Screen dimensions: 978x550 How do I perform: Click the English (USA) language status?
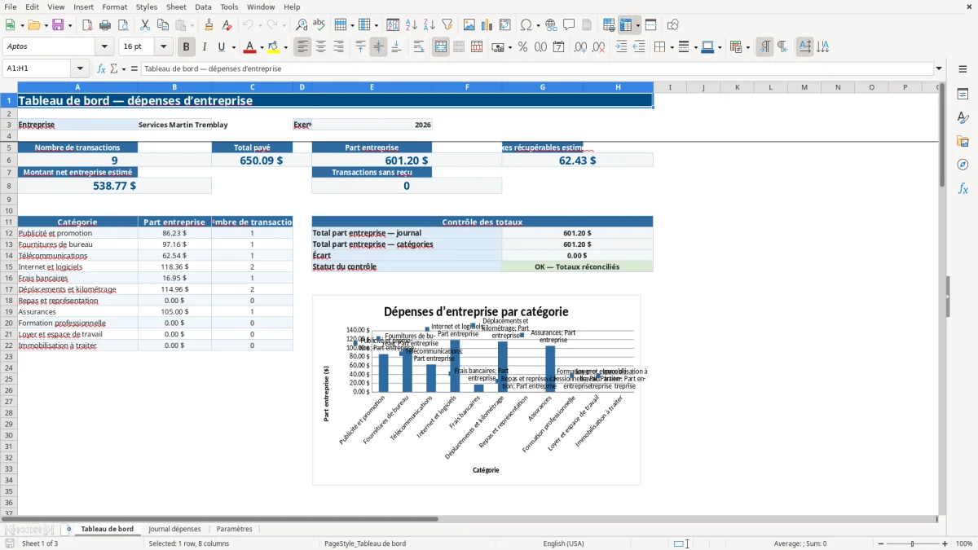(x=563, y=543)
